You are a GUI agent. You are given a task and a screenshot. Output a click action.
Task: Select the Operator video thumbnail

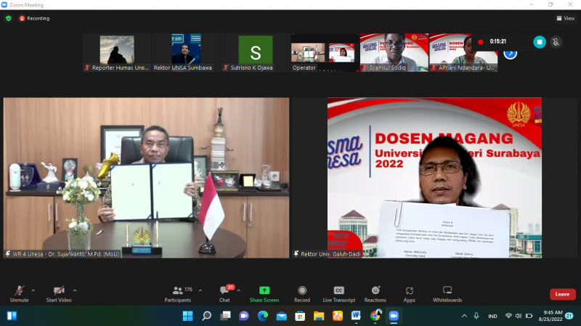tap(325, 52)
